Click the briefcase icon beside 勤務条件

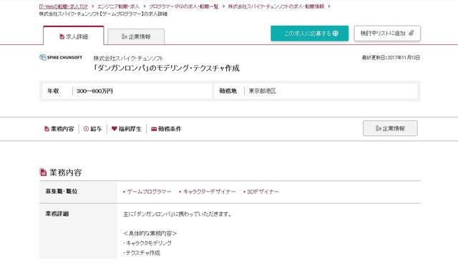click(154, 129)
